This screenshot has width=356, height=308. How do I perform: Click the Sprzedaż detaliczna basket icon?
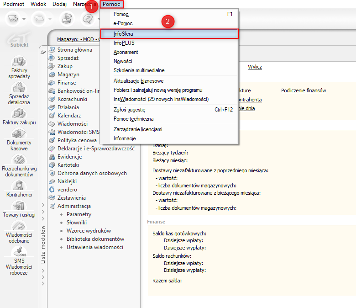19,87
